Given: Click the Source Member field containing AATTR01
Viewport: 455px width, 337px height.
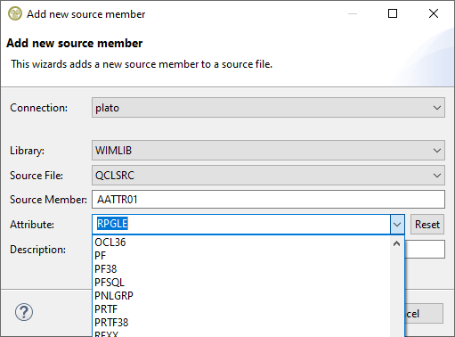Looking at the screenshot, I should click(x=268, y=200).
